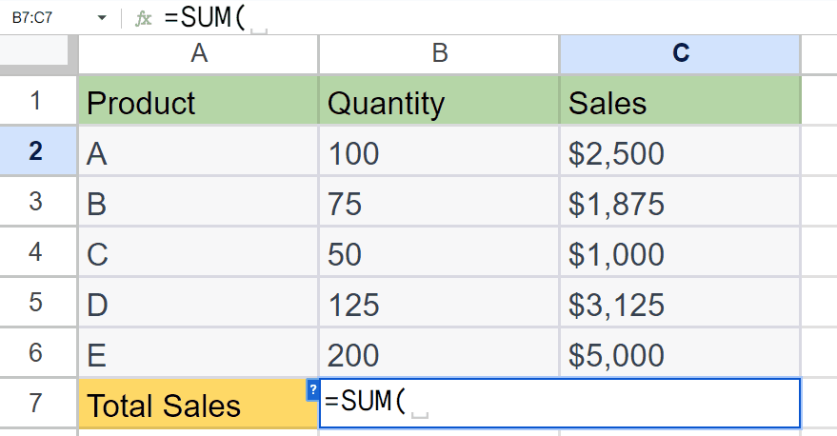The width and height of the screenshot is (837, 436).
Task: Click the formula help question mark icon
Action: [313, 390]
